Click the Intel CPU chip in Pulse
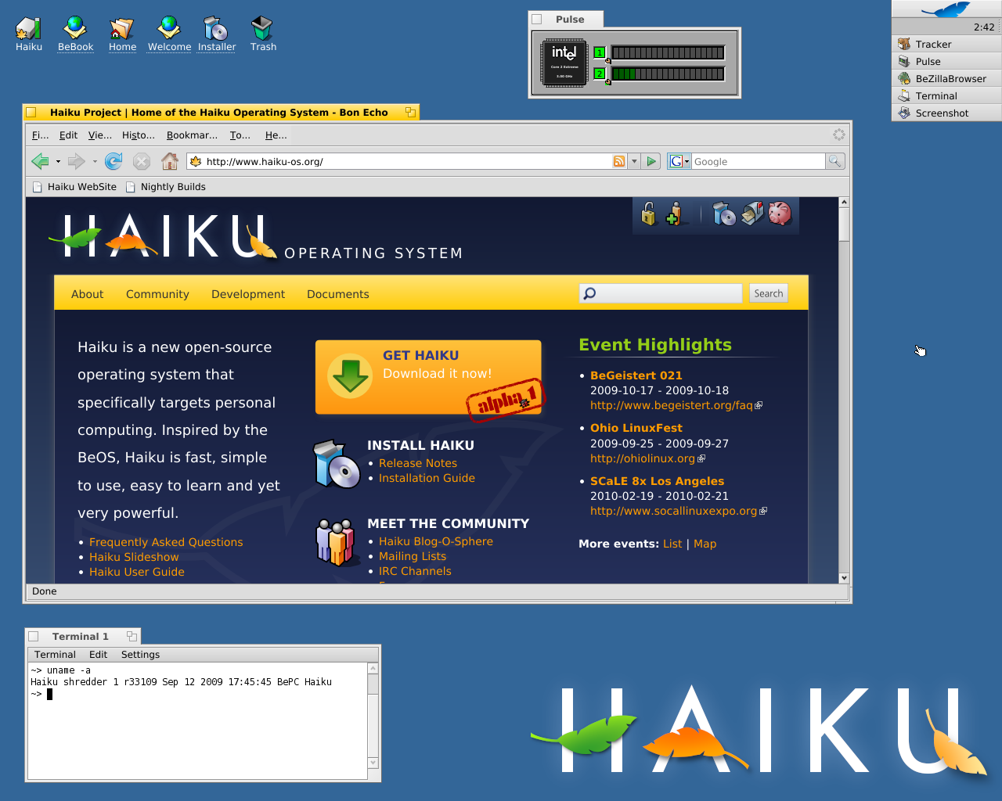This screenshot has height=801, width=1002. click(x=564, y=63)
